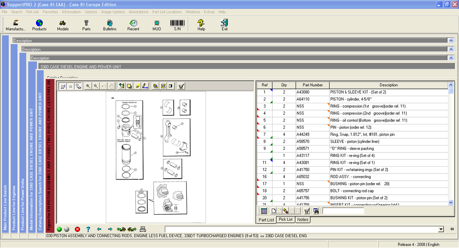Screen dimensions: 459x248
Task: Click parts list scrollbar down arrow
Action: (451, 202)
